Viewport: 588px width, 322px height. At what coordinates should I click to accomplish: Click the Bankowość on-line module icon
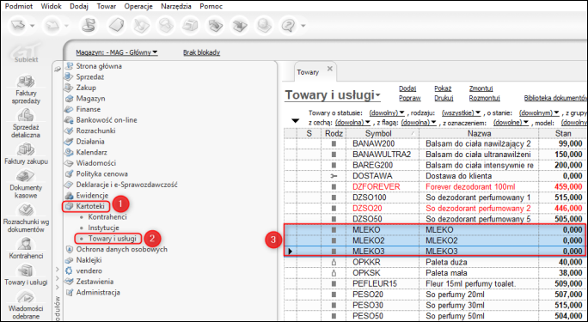pyautogui.click(x=69, y=120)
